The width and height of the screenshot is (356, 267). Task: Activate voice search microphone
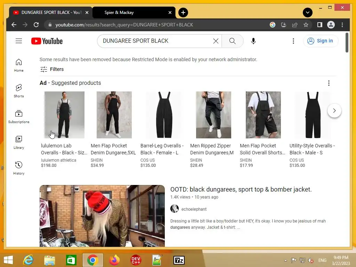(x=253, y=41)
